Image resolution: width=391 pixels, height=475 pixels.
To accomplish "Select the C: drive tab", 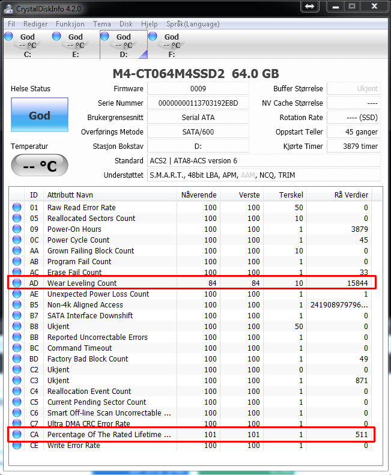I will [28, 45].
